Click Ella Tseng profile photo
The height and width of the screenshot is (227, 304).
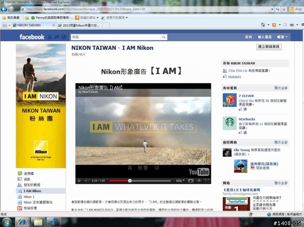(x=227, y=153)
